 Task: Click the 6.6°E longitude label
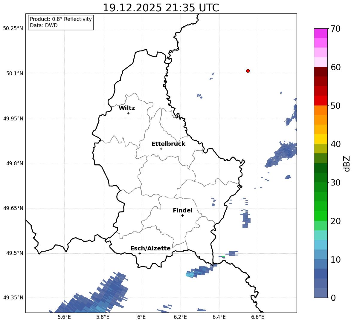(258, 317)
